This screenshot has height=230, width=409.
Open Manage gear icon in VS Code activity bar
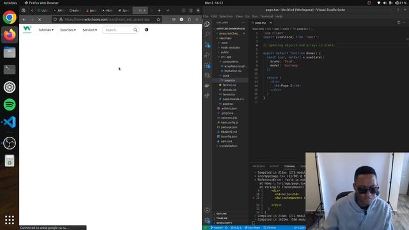(207, 220)
